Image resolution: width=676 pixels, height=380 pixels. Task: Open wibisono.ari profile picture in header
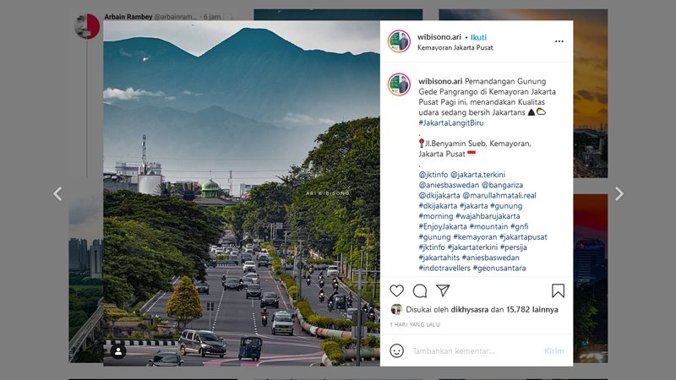[399, 41]
